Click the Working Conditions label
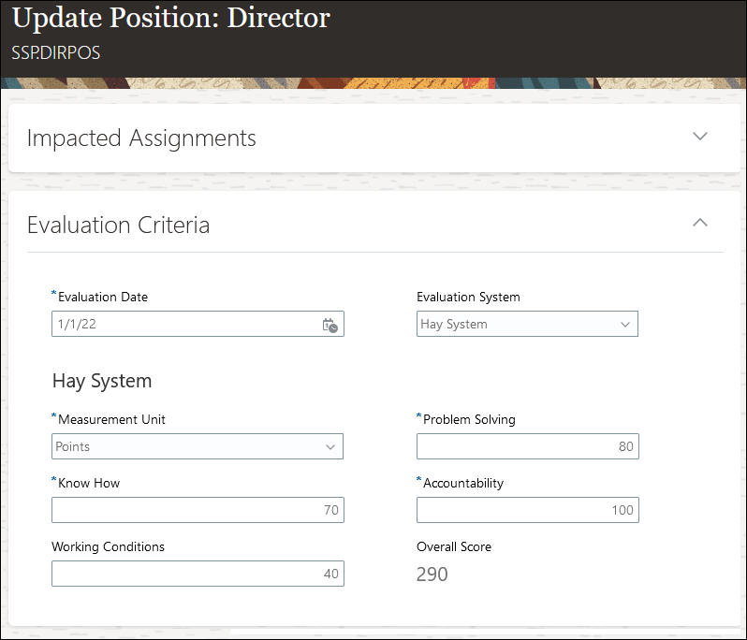 click(108, 546)
